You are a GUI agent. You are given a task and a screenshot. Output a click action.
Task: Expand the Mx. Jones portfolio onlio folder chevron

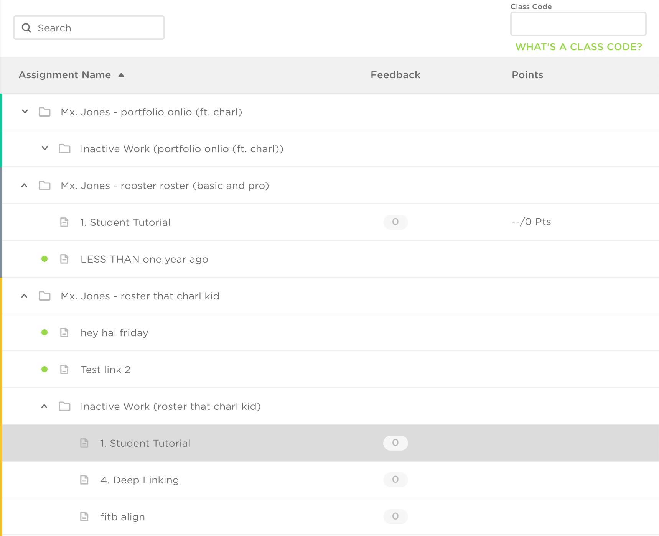[x=25, y=112]
